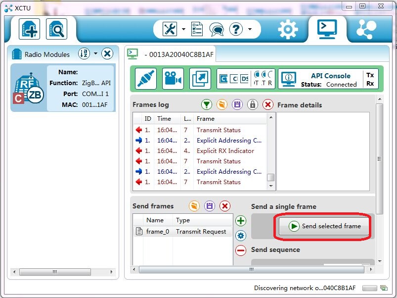Switch to Consoles working mode tab
The image size is (397, 298).
[327, 29]
